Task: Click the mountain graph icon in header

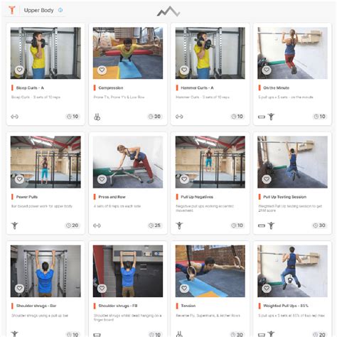Action: click(x=168, y=11)
